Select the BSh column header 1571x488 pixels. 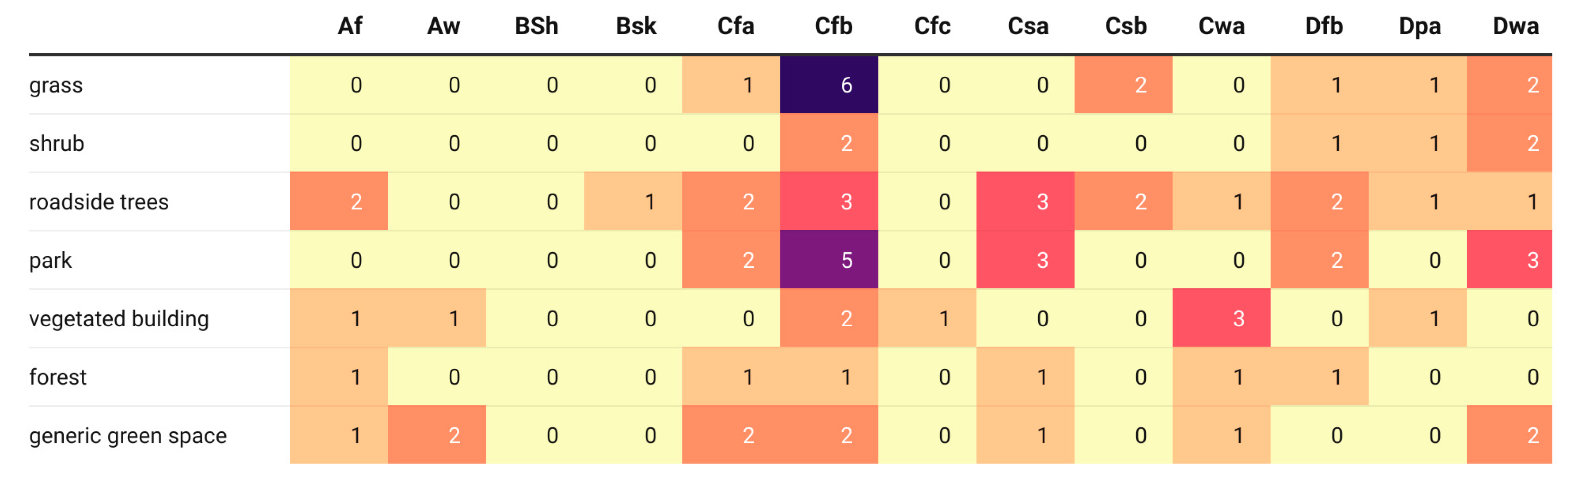click(536, 26)
